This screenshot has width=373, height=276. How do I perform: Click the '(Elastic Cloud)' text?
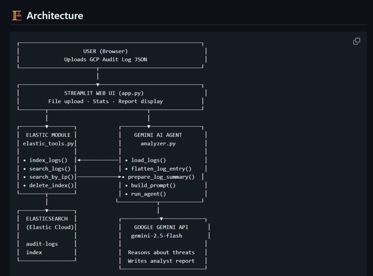[x=50, y=227]
